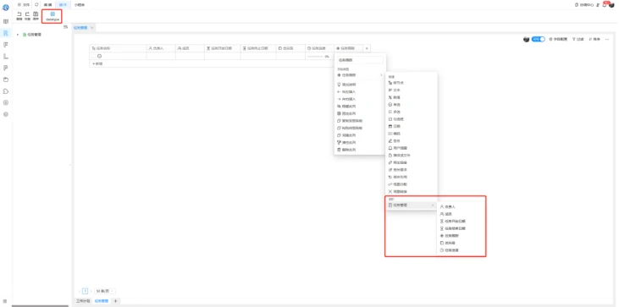Choose the 勾选框 checkbox field type

(x=396, y=119)
